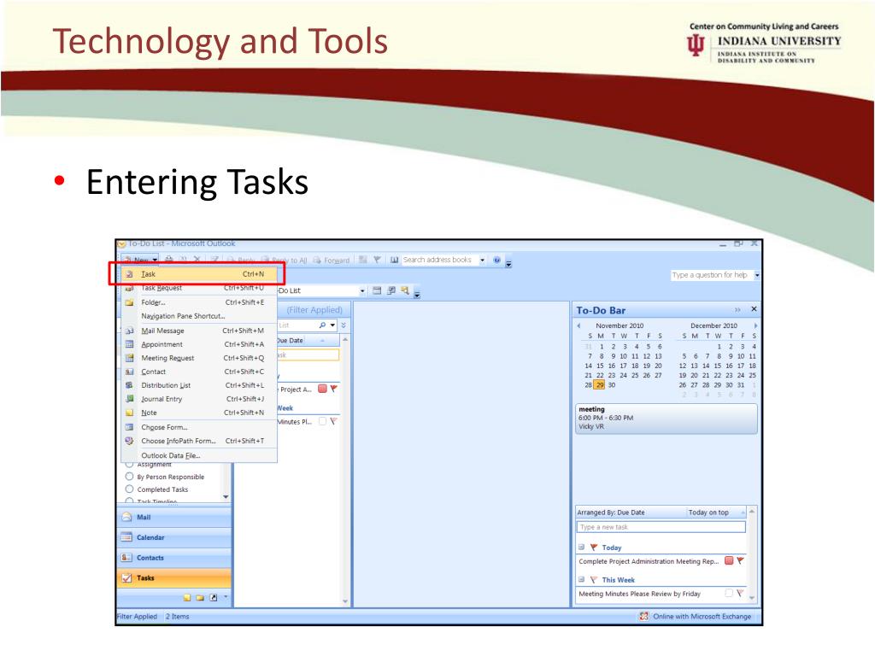The image size is (875, 656).
Task: Choose Distribution List from the New menu
Action: (200, 385)
